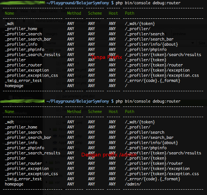Open 'File System' place in background file manager
This screenshot has width=207, height=195.
pos(23,98)
